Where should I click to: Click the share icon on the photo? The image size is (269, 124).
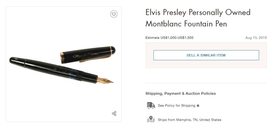114,114
